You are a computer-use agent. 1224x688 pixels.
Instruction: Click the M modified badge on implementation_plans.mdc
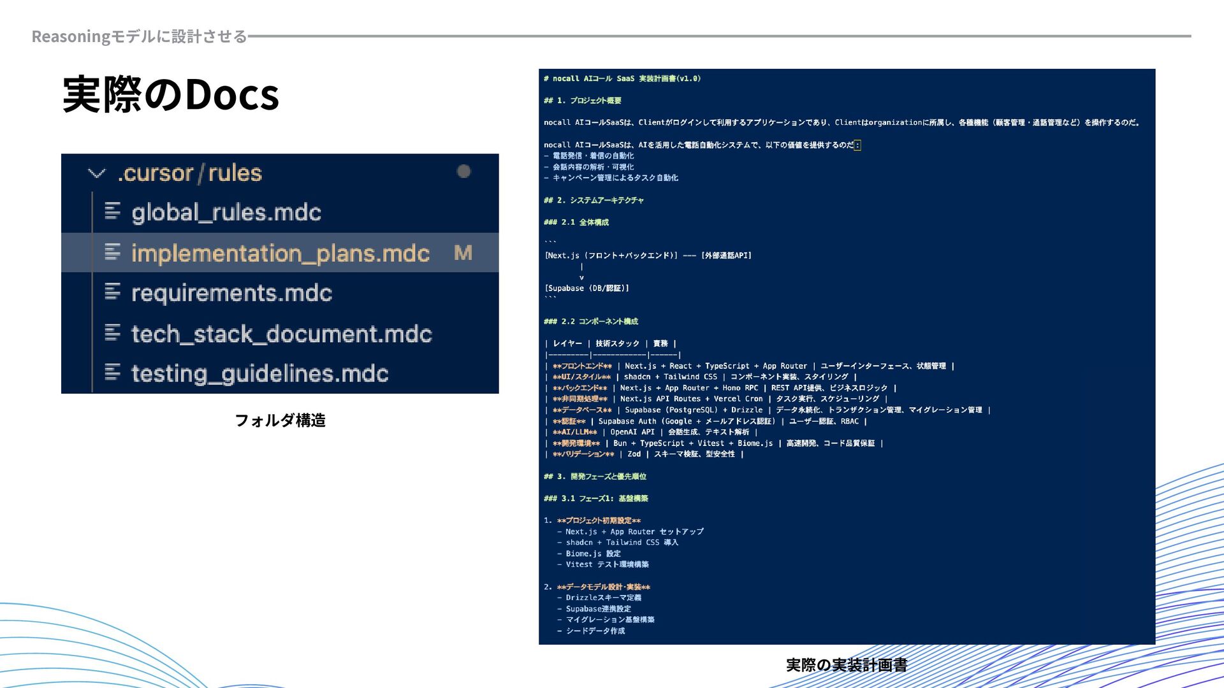[x=463, y=253]
